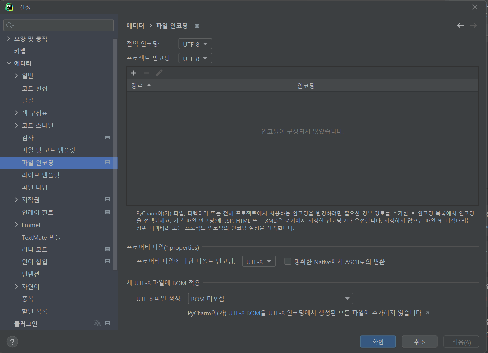Screen dimensions: 488x353
Task: Click the settings tree vertical scrollbar
Action: coord(115,154)
